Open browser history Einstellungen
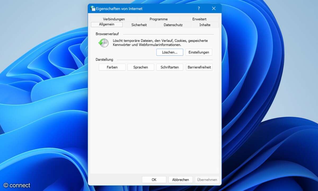The height and width of the screenshot is (191, 318). click(198, 52)
